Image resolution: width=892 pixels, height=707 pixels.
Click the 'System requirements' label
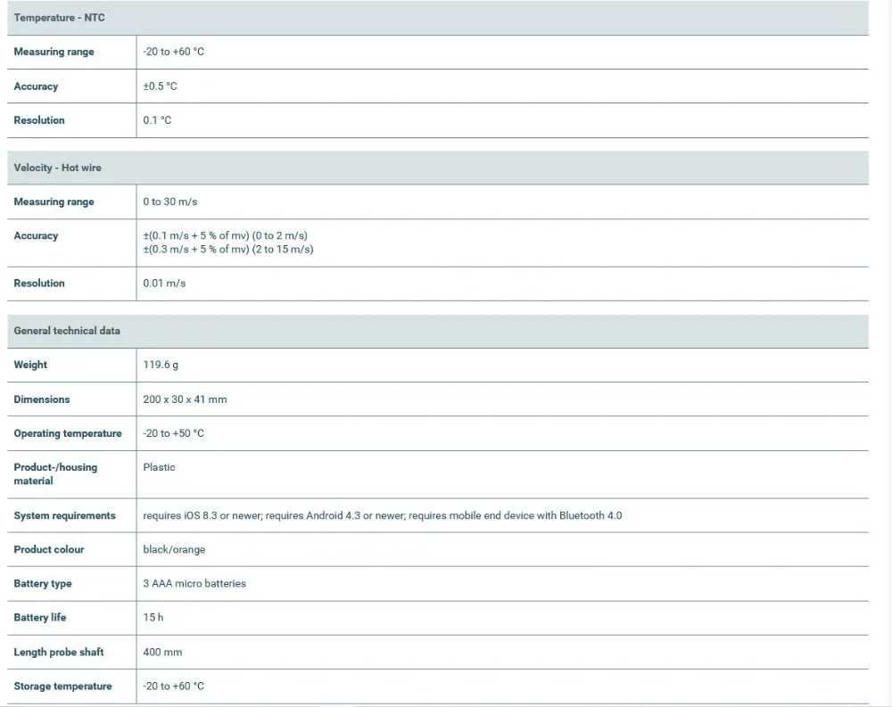coord(65,516)
